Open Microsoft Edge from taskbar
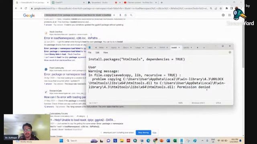The image size is (257, 144). coord(148,140)
